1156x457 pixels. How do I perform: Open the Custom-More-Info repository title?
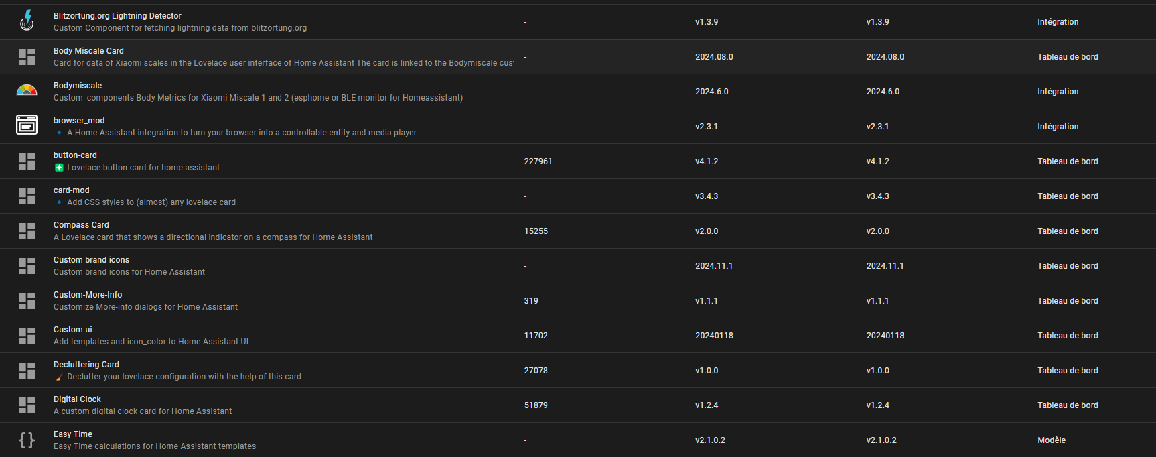tap(88, 295)
